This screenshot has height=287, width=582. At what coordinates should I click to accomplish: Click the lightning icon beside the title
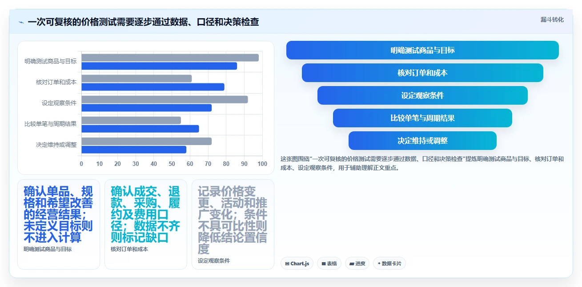point(21,22)
